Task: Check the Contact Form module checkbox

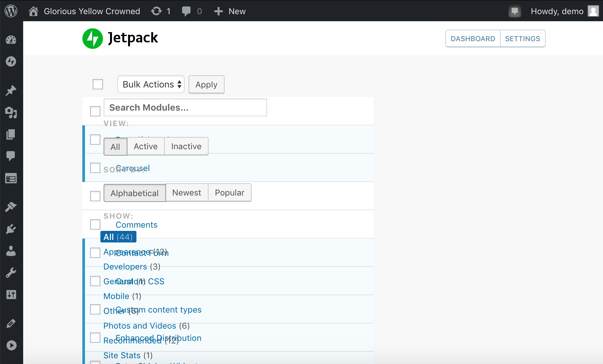Action: pyautogui.click(x=95, y=253)
